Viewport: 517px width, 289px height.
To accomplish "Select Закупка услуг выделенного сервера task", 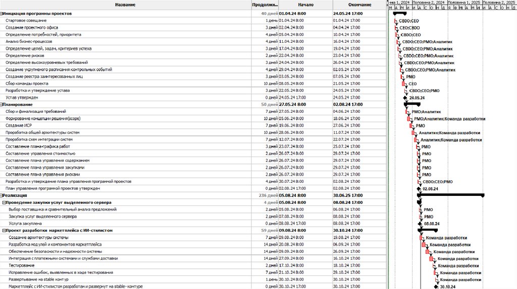I will coord(42,216).
